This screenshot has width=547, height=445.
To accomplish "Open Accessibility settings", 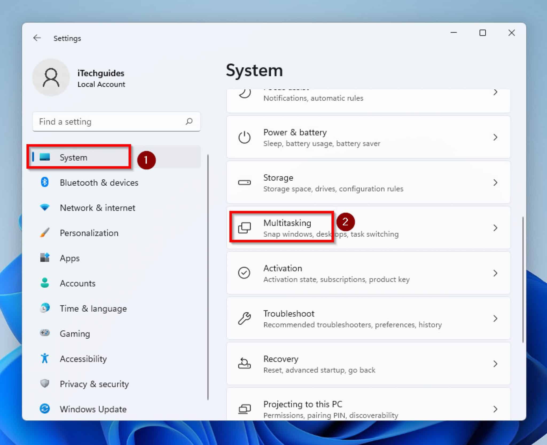I will pyautogui.click(x=116, y=358).
